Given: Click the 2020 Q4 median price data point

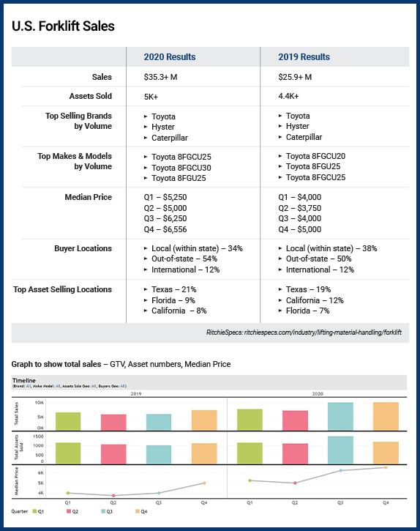Looking at the screenshot, I should pos(386,468).
